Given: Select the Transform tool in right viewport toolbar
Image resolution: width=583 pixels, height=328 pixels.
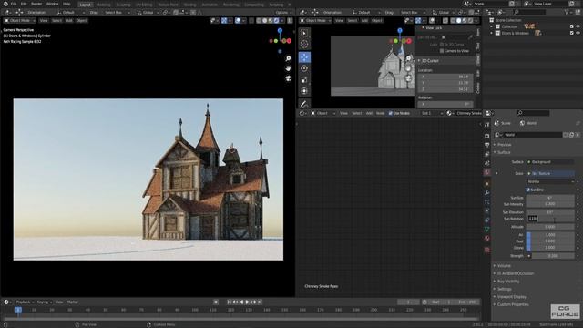Looking at the screenshot, I should coord(304,91).
